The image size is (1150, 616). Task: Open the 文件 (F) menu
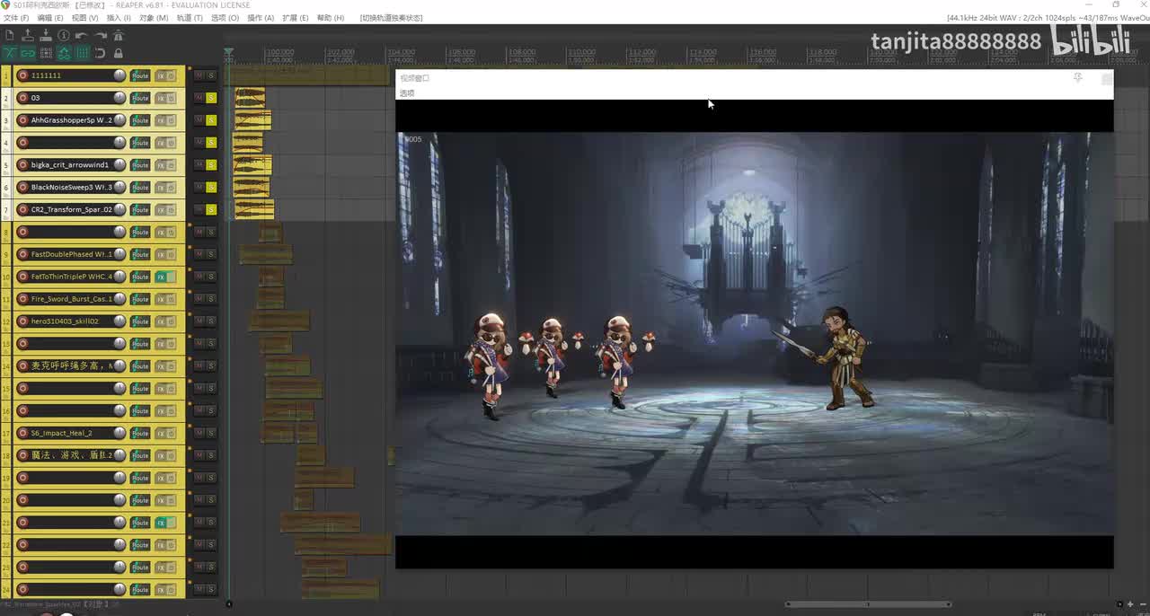click(x=16, y=18)
